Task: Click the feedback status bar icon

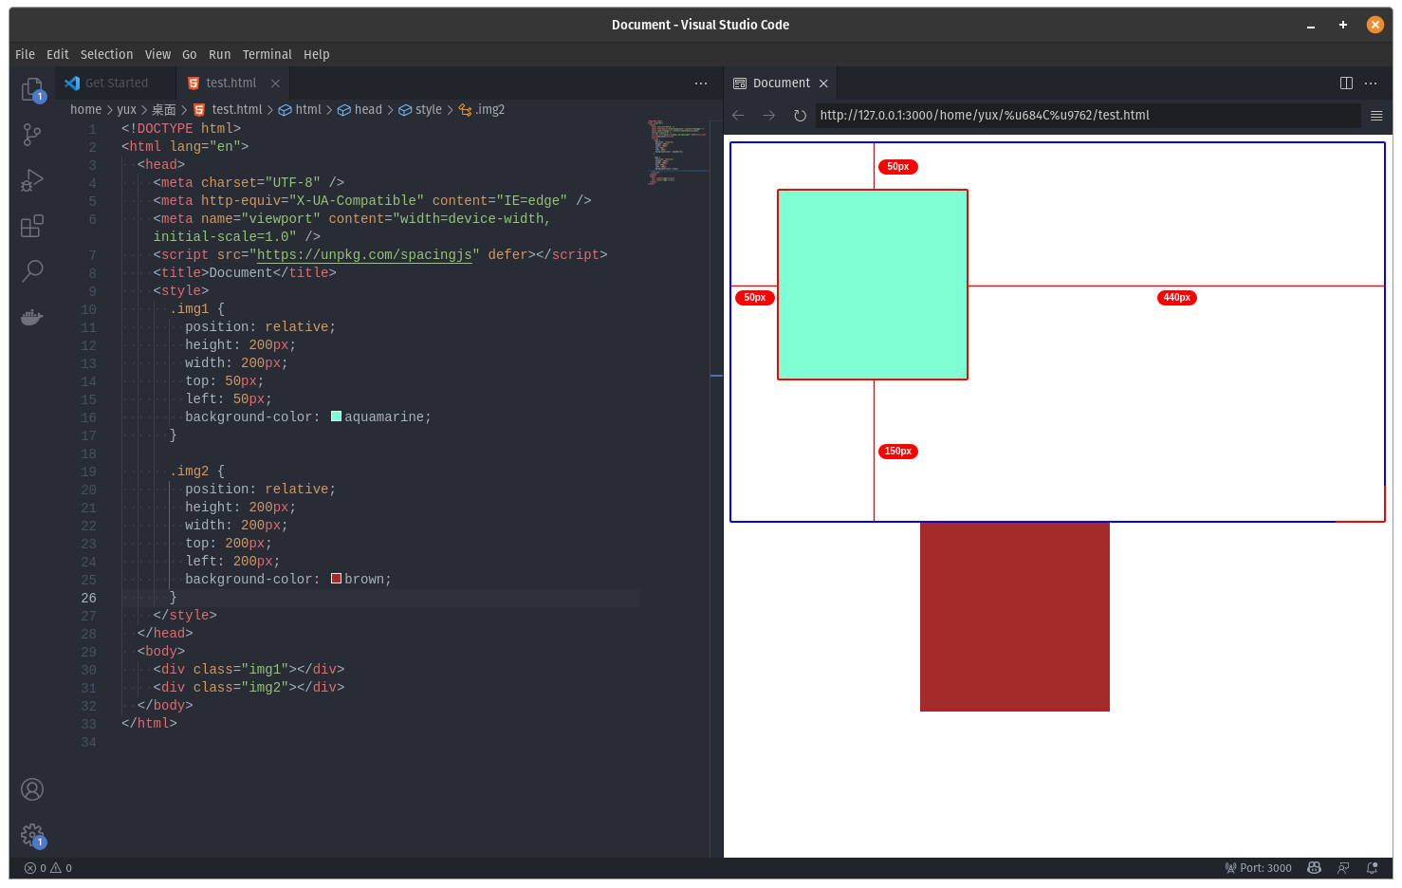Action: point(1343,868)
